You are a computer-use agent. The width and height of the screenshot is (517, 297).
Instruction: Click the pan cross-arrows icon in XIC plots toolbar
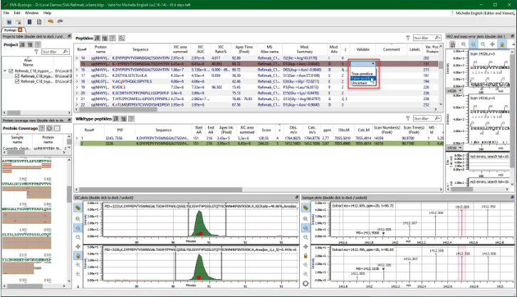(78, 247)
